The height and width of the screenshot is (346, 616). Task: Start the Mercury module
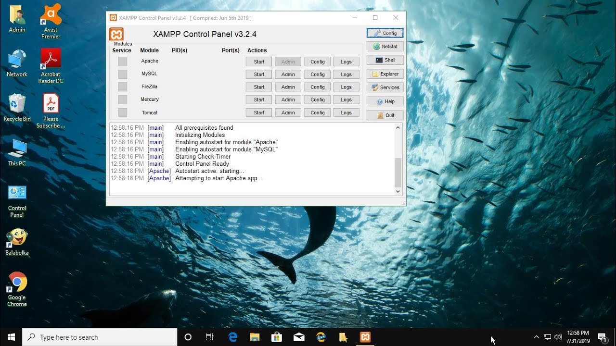(x=259, y=100)
